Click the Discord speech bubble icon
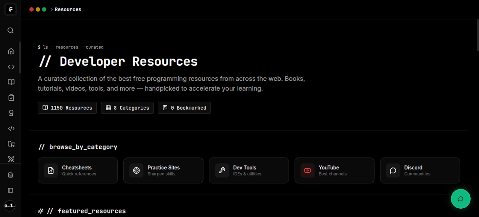Viewport: 479px width, 217px height. click(393, 170)
